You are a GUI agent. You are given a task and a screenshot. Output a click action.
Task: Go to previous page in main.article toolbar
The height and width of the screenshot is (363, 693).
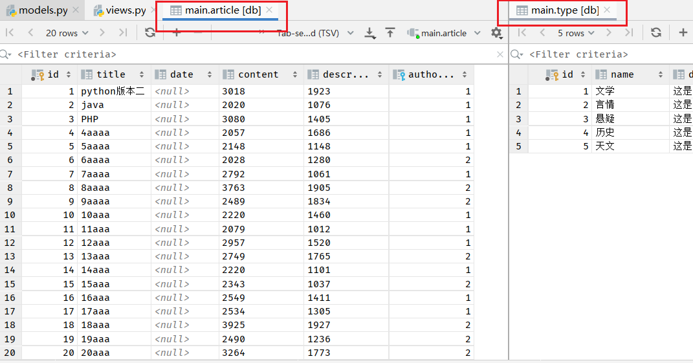pos(30,33)
